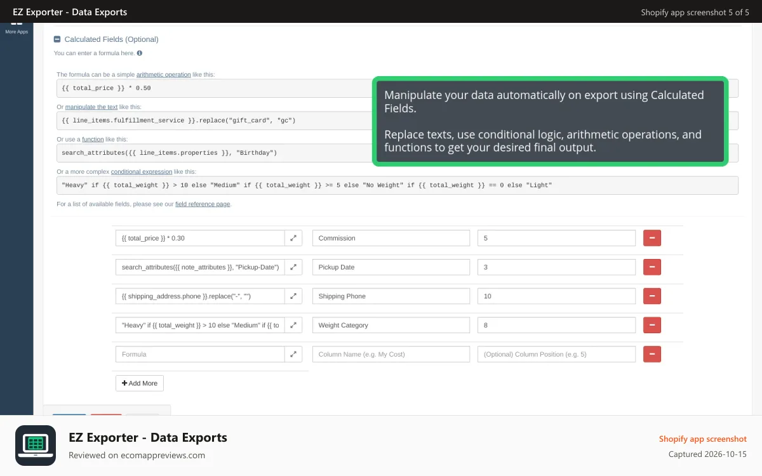This screenshot has width=762, height=476.
Task: Expand the Shipping Phone formula editor
Action: [293, 296]
